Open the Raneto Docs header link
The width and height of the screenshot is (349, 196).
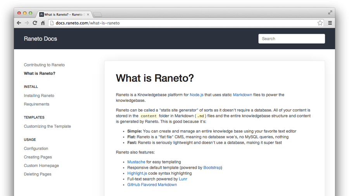(40, 39)
